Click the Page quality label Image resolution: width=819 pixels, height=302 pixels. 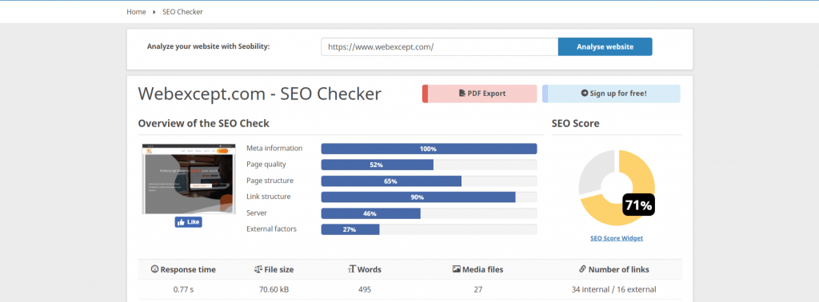point(266,165)
